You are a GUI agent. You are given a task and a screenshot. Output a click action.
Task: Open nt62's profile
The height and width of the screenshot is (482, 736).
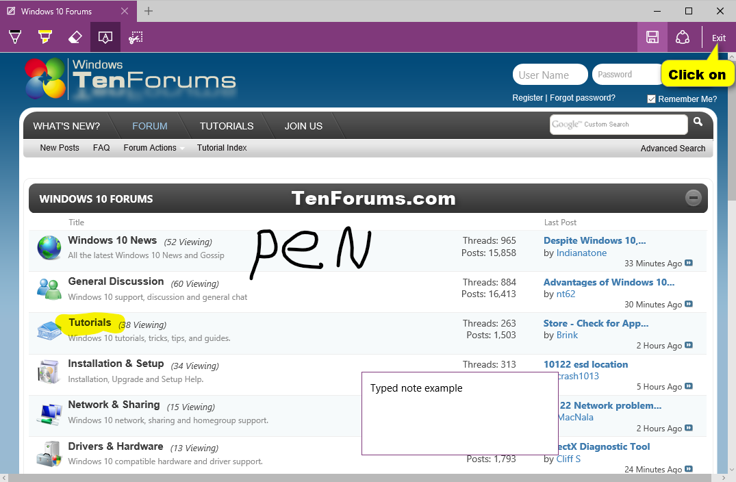pyautogui.click(x=566, y=294)
